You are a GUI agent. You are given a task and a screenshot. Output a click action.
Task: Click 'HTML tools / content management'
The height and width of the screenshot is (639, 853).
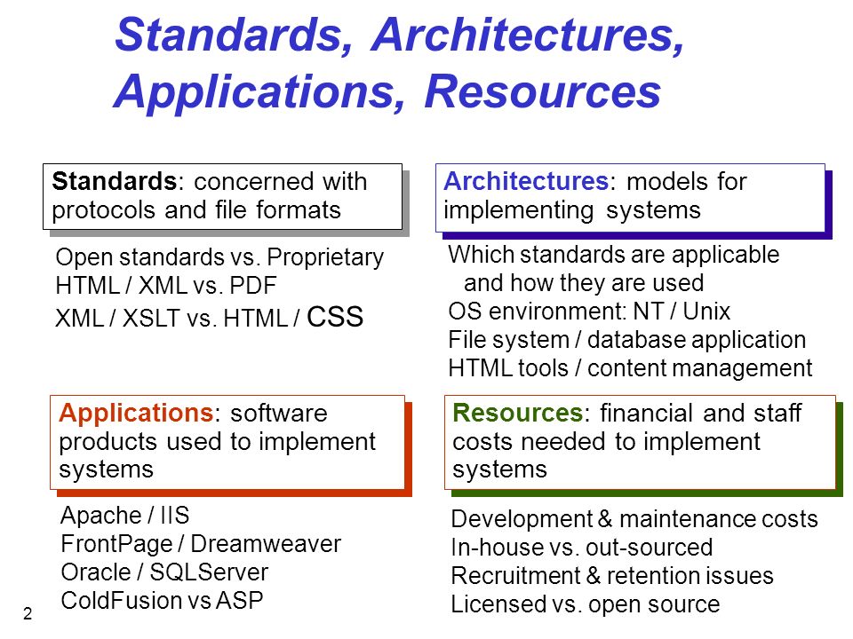[x=630, y=368]
